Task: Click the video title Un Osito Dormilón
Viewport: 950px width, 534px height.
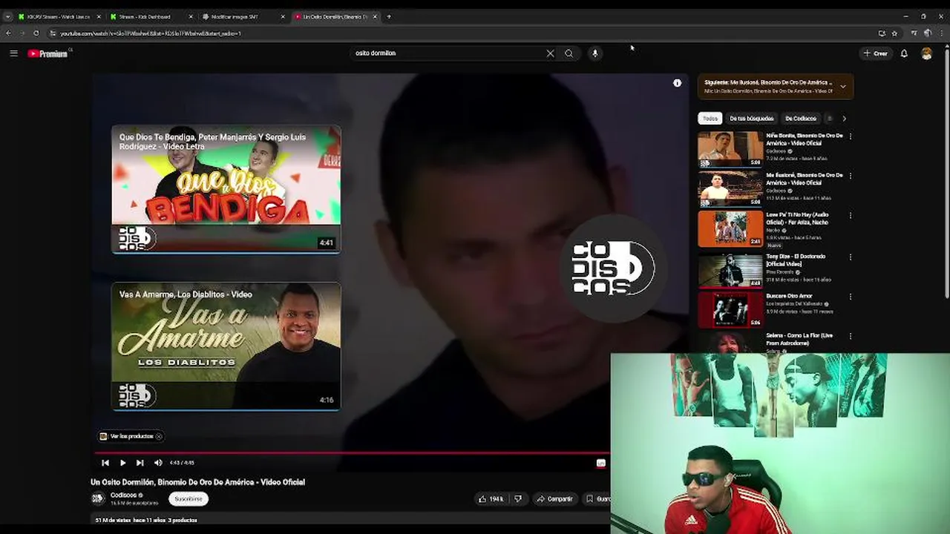Action: [198, 482]
